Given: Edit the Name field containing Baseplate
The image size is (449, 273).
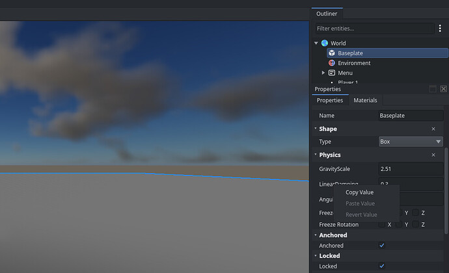Looking at the screenshot, I should (x=411, y=116).
